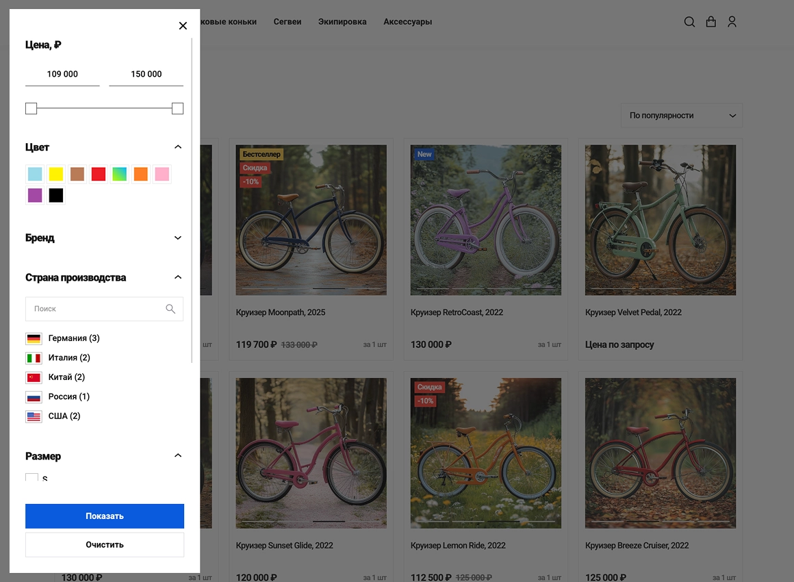Open the Аксессуары menu item
The image size is (794, 582).
(x=407, y=22)
